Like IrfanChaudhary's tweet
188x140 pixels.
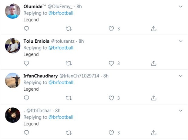[x=111, y=98]
